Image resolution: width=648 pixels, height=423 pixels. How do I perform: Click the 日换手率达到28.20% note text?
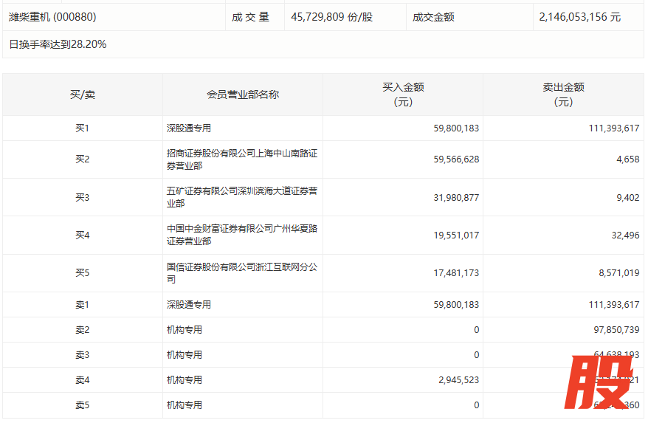tap(58, 44)
